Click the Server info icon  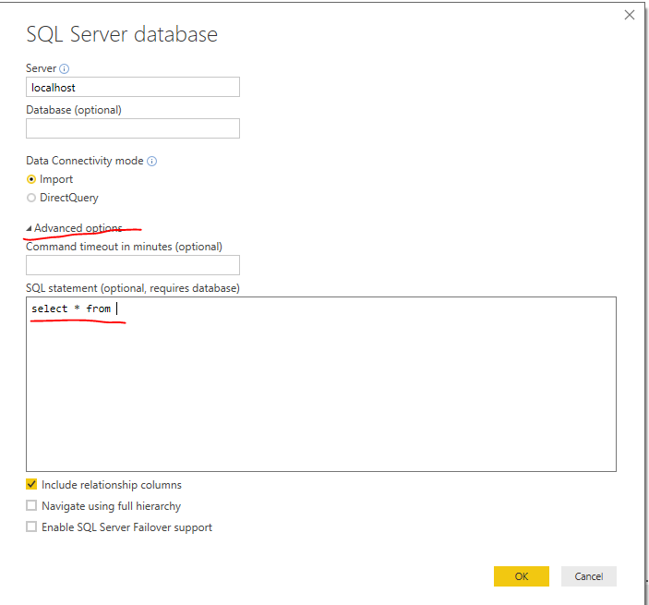pos(64,68)
